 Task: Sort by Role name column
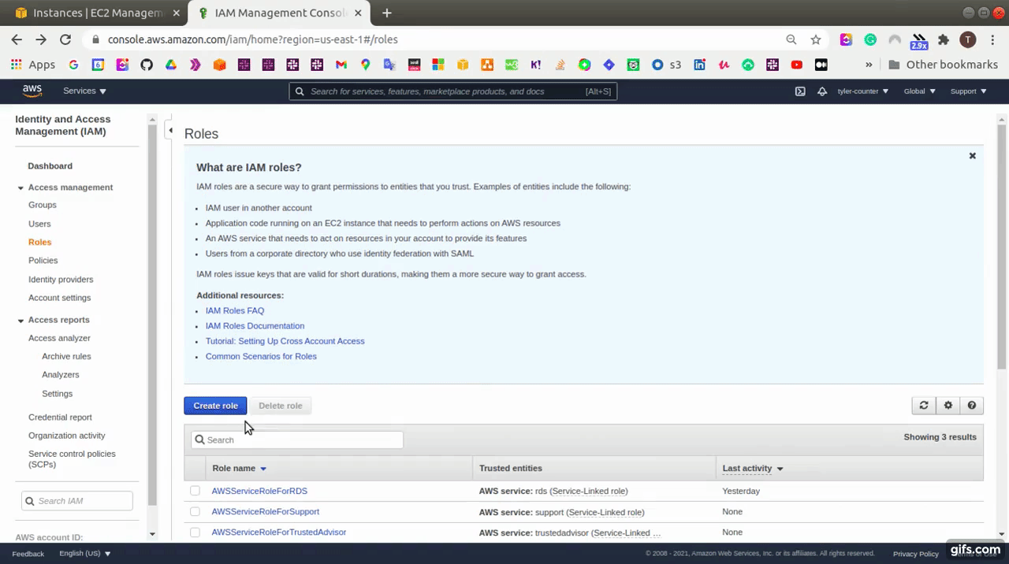click(x=240, y=468)
